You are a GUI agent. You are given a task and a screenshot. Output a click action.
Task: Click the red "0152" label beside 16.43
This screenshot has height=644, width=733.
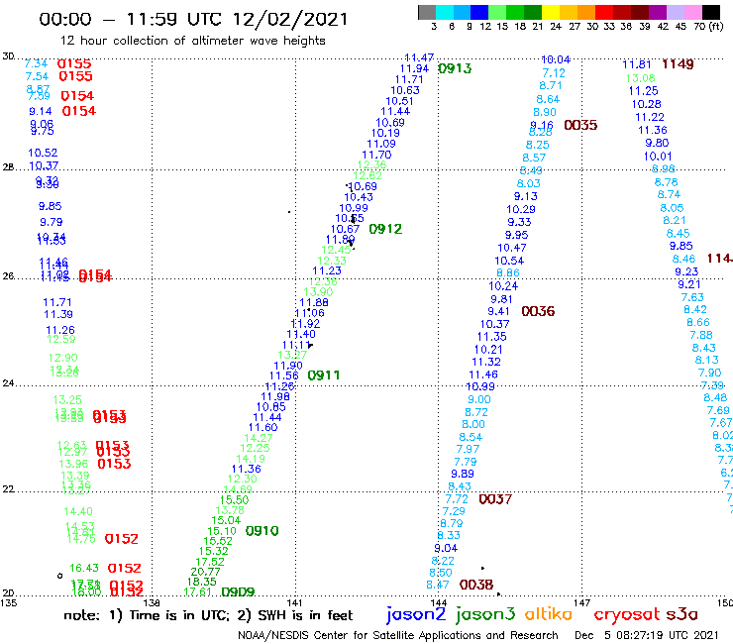pos(125,569)
